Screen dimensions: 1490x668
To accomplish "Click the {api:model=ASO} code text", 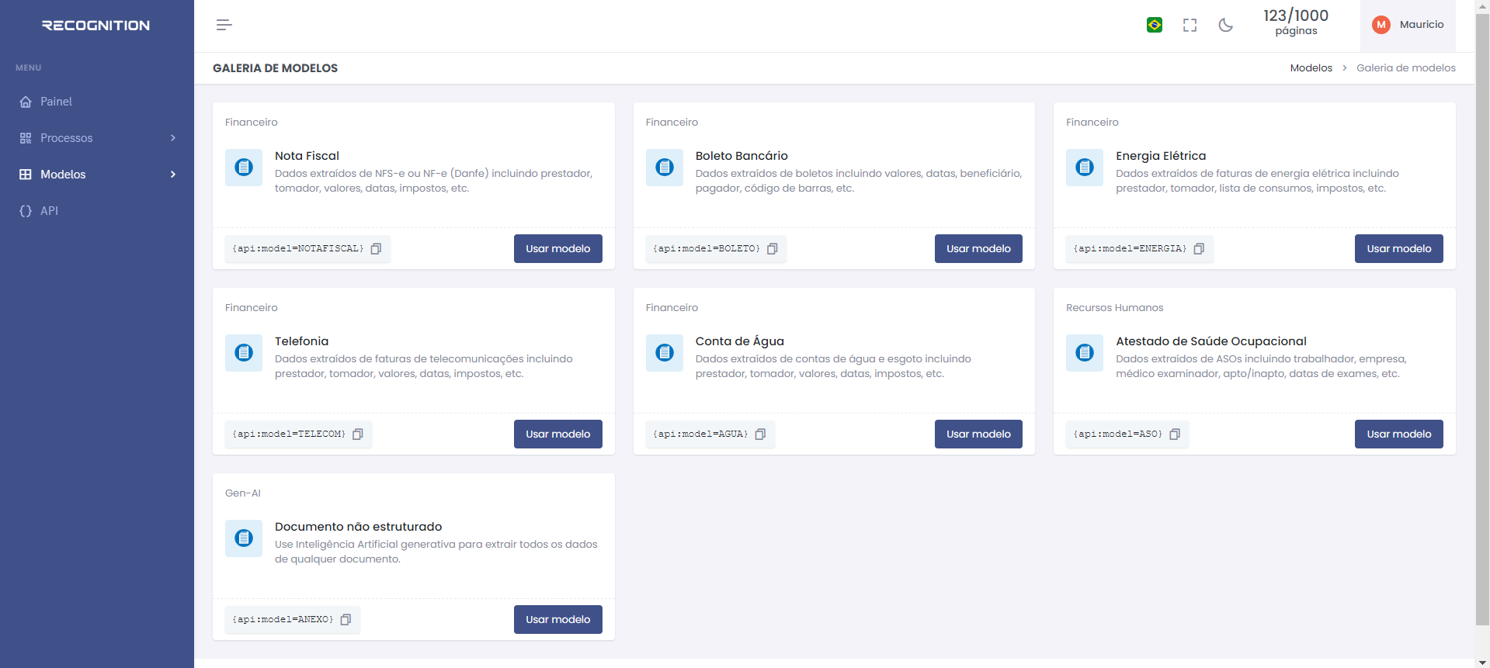I will pyautogui.click(x=1118, y=434).
